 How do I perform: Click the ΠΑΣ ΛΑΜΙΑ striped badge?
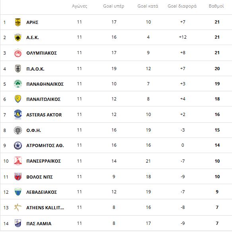click(x=18, y=223)
